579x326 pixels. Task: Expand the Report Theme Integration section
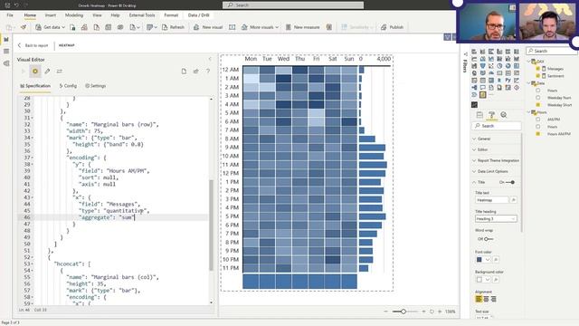[x=496, y=160]
